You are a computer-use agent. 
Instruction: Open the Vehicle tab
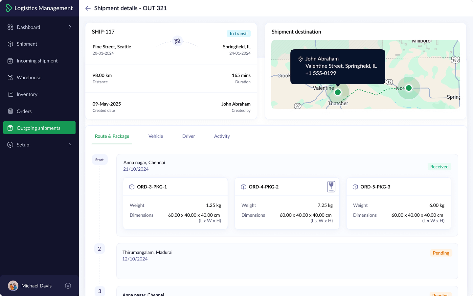coord(156,136)
